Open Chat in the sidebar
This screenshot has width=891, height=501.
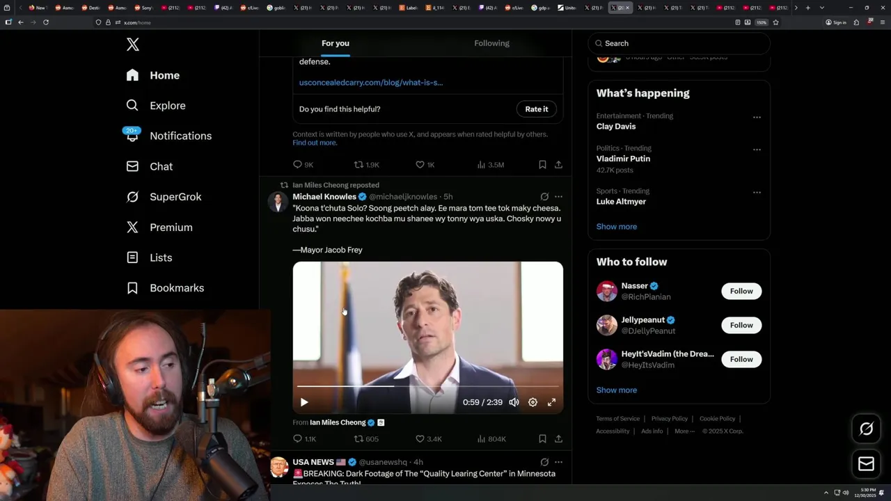coord(150,166)
